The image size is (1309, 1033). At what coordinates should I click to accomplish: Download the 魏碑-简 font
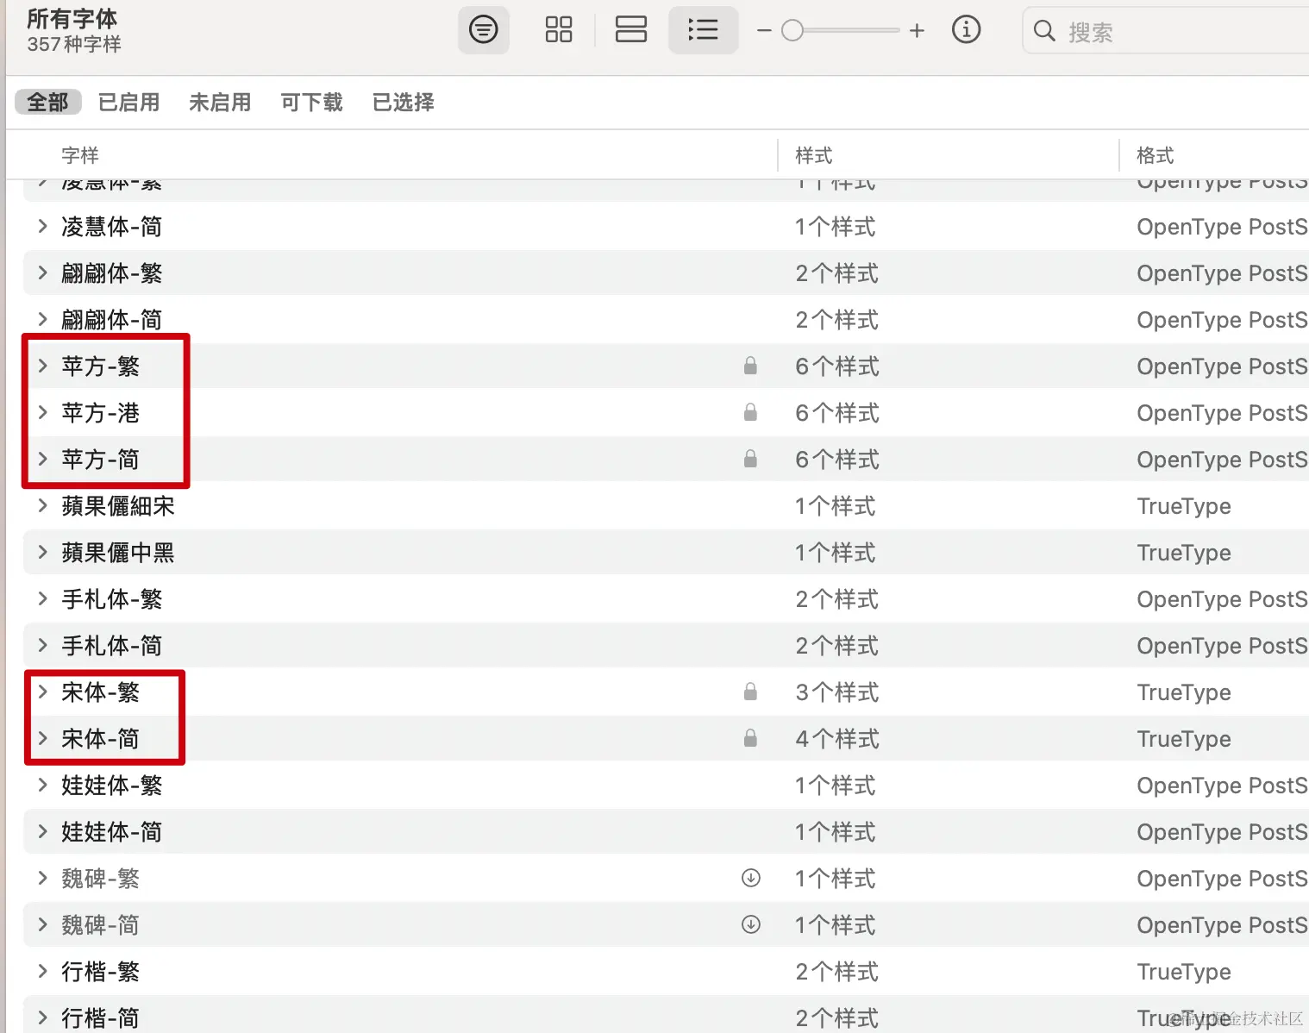751,924
